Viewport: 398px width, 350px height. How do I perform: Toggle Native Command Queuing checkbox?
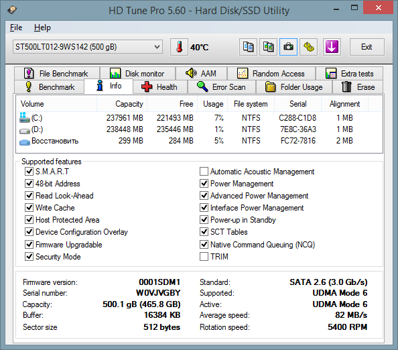[204, 244]
